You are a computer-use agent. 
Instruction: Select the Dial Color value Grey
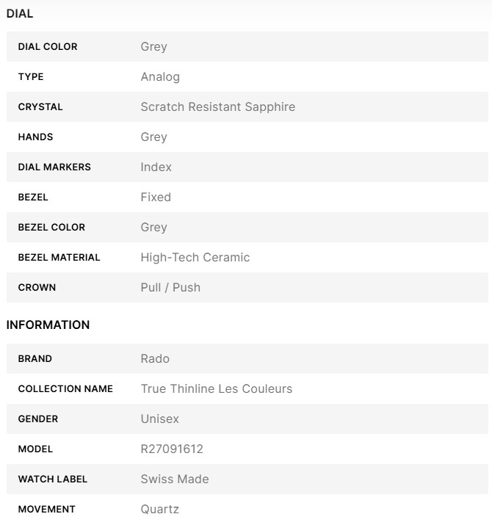tap(153, 46)
